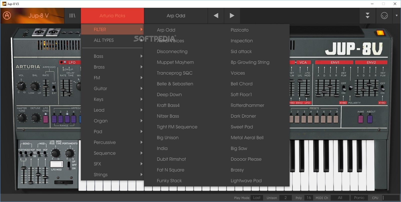Click the Arturia logo icon
The width and height of the screenshot is (401, 202).
point(7,16)
